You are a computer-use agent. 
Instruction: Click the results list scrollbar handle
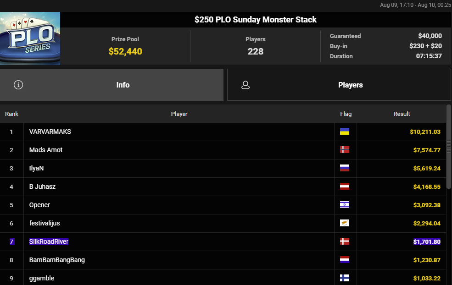pyautogui.click(x=448, y=147)
